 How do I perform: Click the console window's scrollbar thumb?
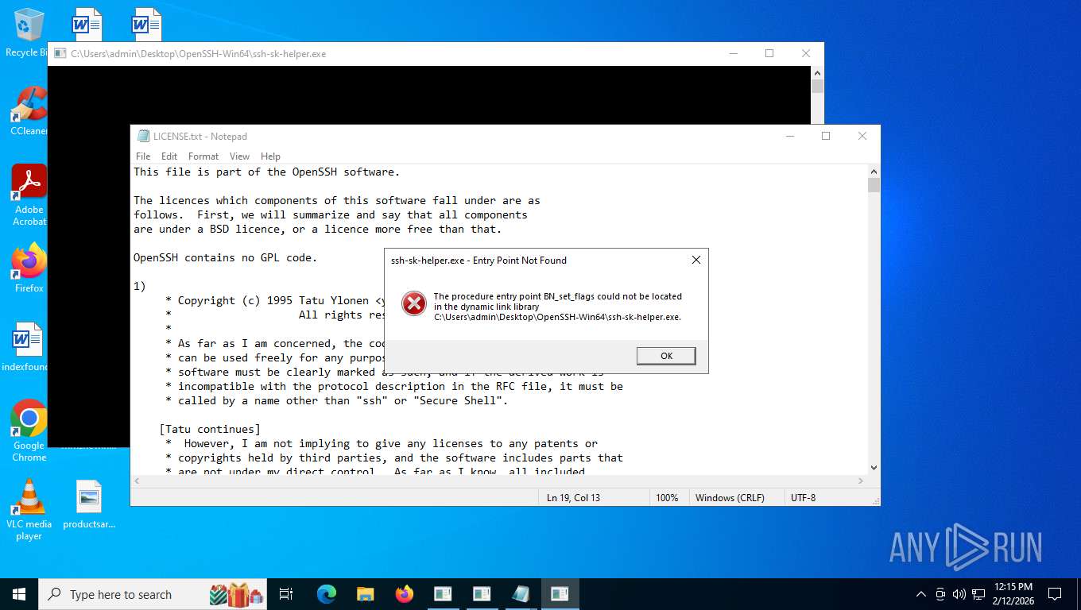818,86
